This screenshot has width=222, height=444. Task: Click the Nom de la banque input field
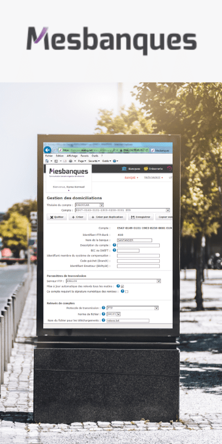(x=134, y=240)
